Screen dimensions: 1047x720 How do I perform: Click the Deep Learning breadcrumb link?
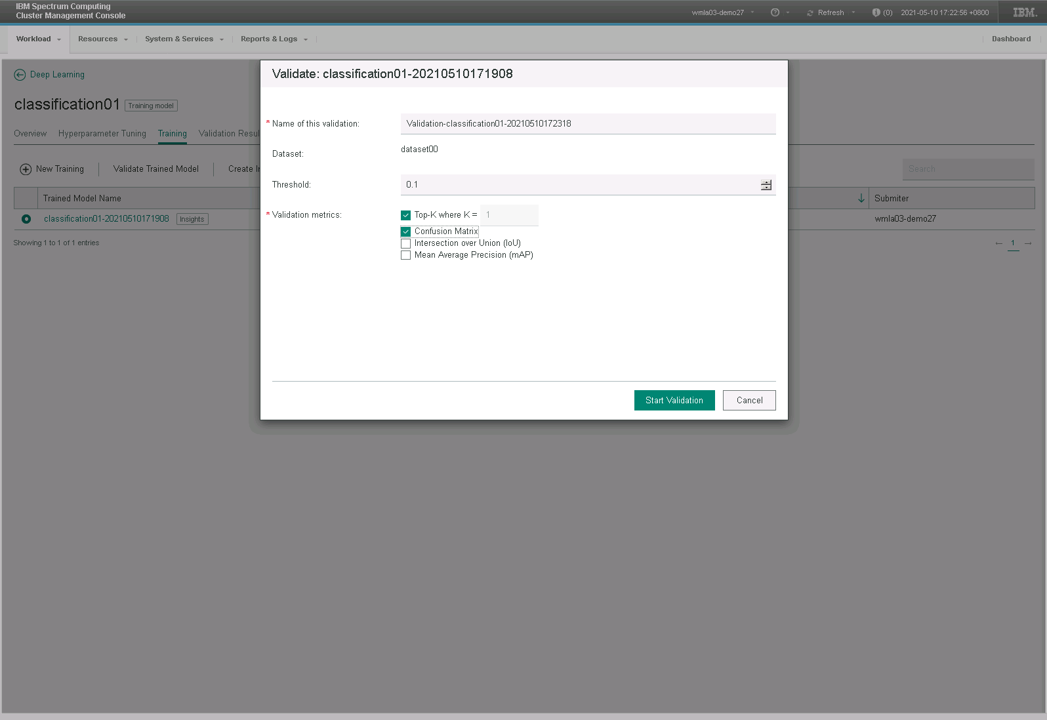pyautogui.click(x=57, y=75)
